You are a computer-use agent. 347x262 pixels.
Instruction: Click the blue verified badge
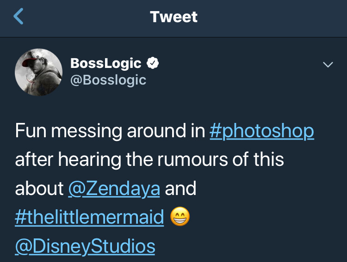[x=153, y=63]
